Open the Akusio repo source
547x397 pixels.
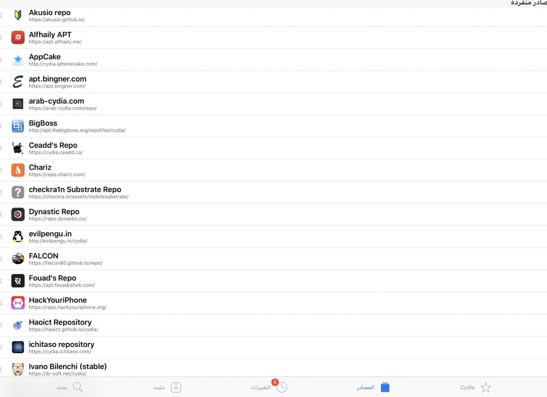tap(273, 15)
